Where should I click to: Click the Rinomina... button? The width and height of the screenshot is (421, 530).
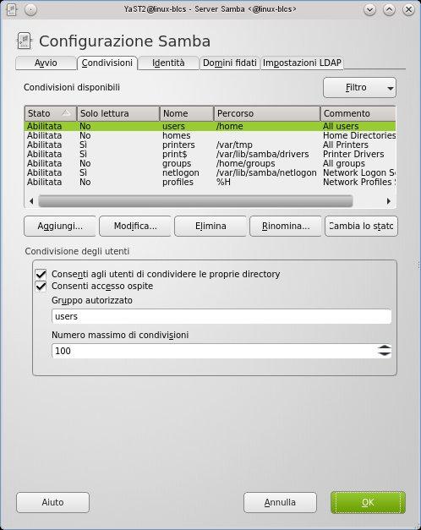[286, 227]
